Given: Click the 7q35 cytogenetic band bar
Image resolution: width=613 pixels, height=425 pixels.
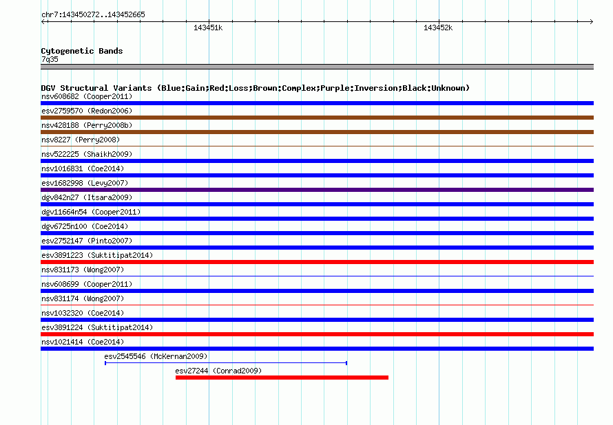Looking at the screenshot, I should 317,67.
